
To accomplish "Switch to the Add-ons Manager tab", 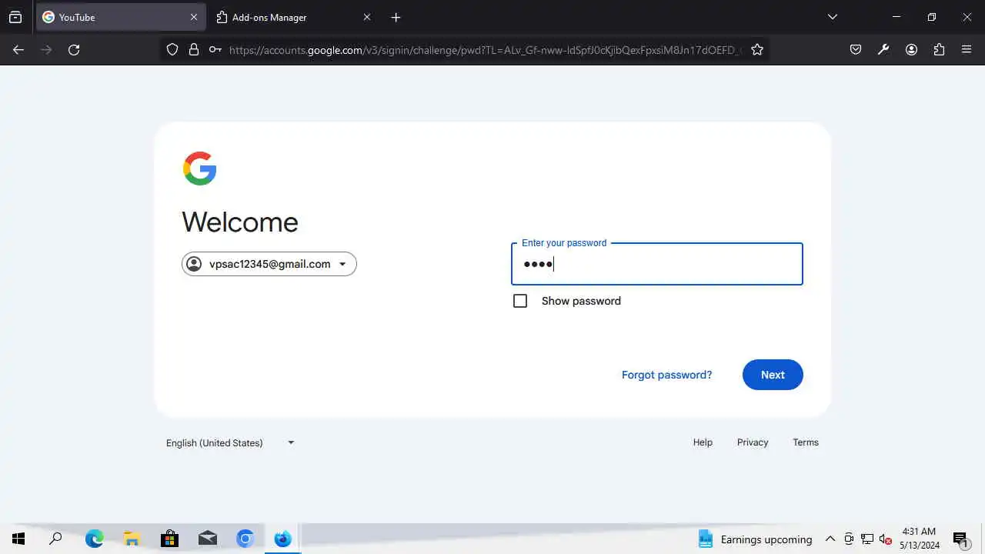I will (294, 17).
